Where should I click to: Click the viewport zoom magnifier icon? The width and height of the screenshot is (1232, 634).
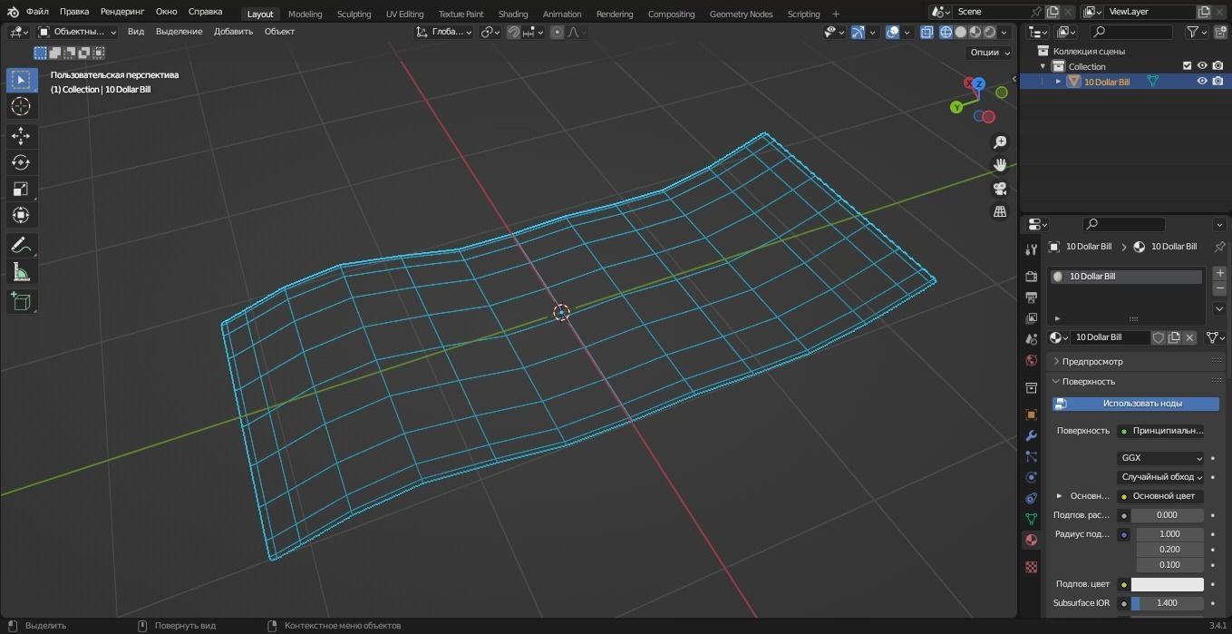coord(1000,142)
